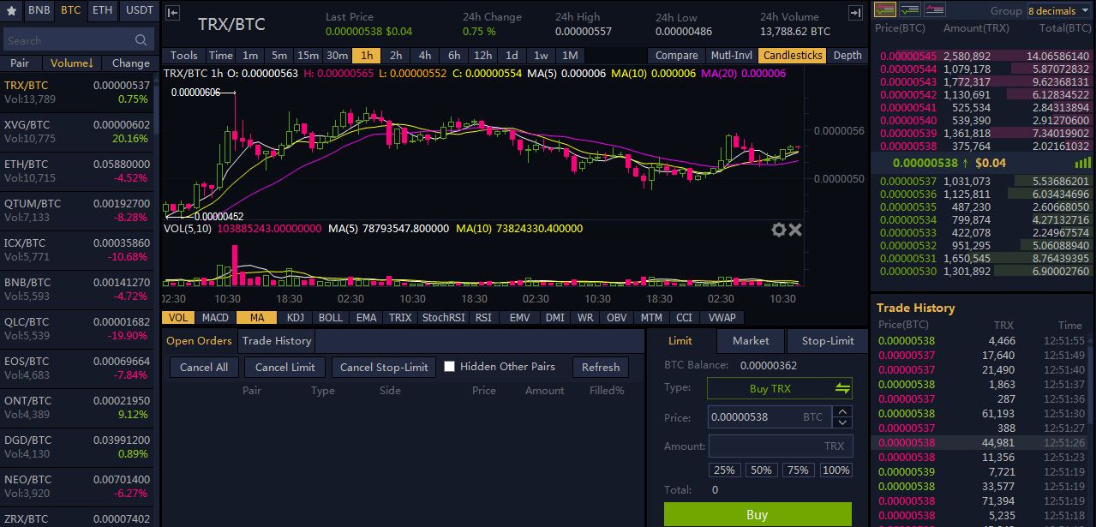The image size is (1096, 527).
Task: Set amount to 100%
Action: (835, 470)
